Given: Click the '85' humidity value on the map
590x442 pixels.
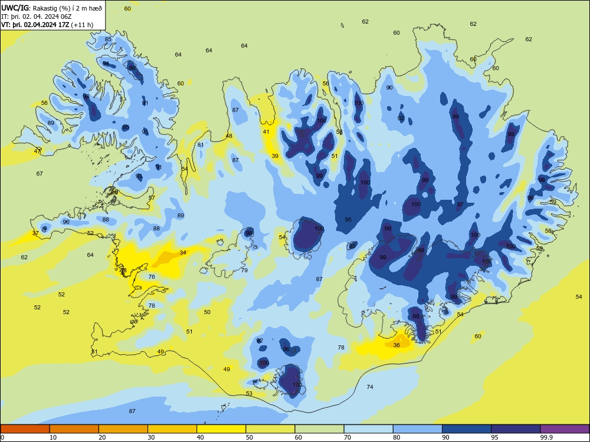Looking at the screenshot, I should coord(108,39).
